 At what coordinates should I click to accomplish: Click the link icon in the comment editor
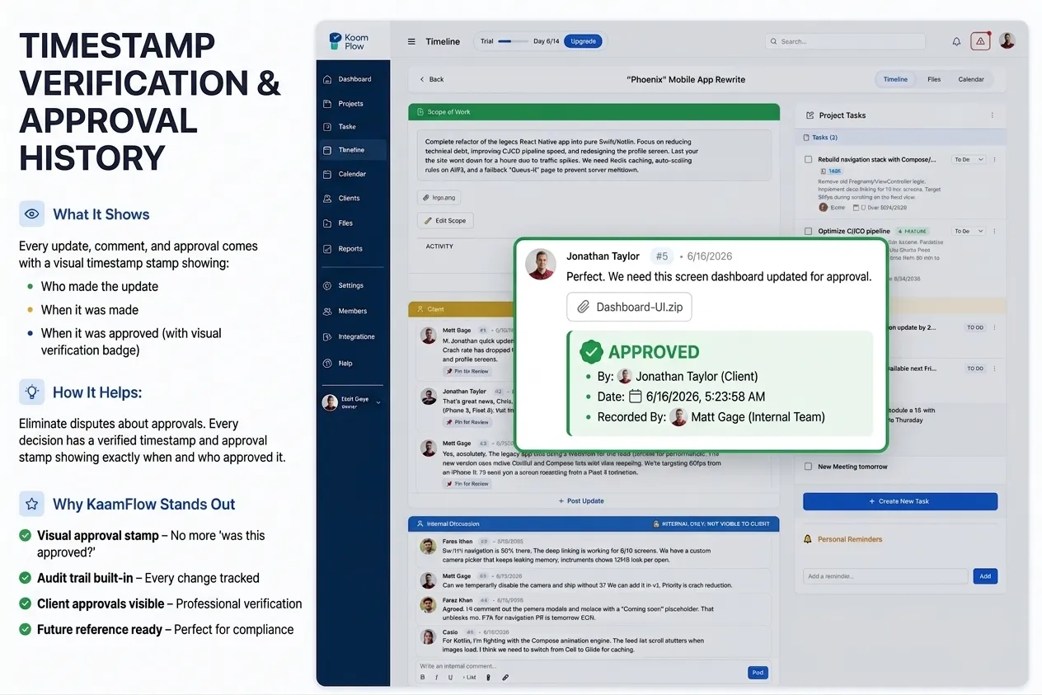point(505,678)
